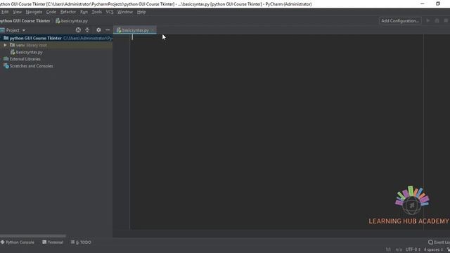Click the Debug bug icon
The height and width of the screenshot is (253, 450).
[437, 20]
